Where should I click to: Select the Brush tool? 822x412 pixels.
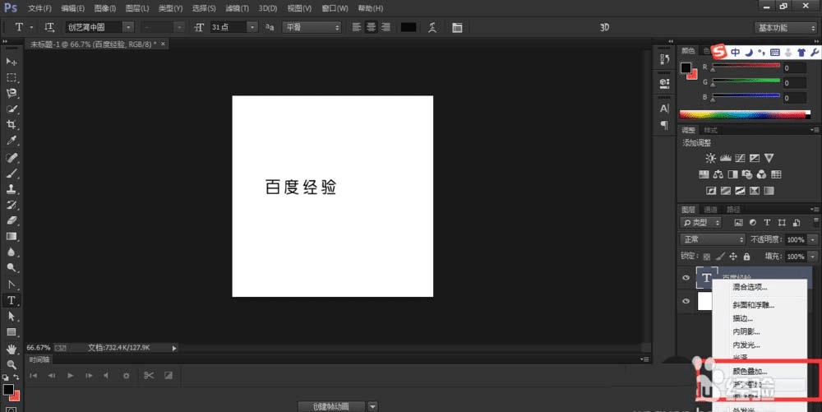(11, 173)
